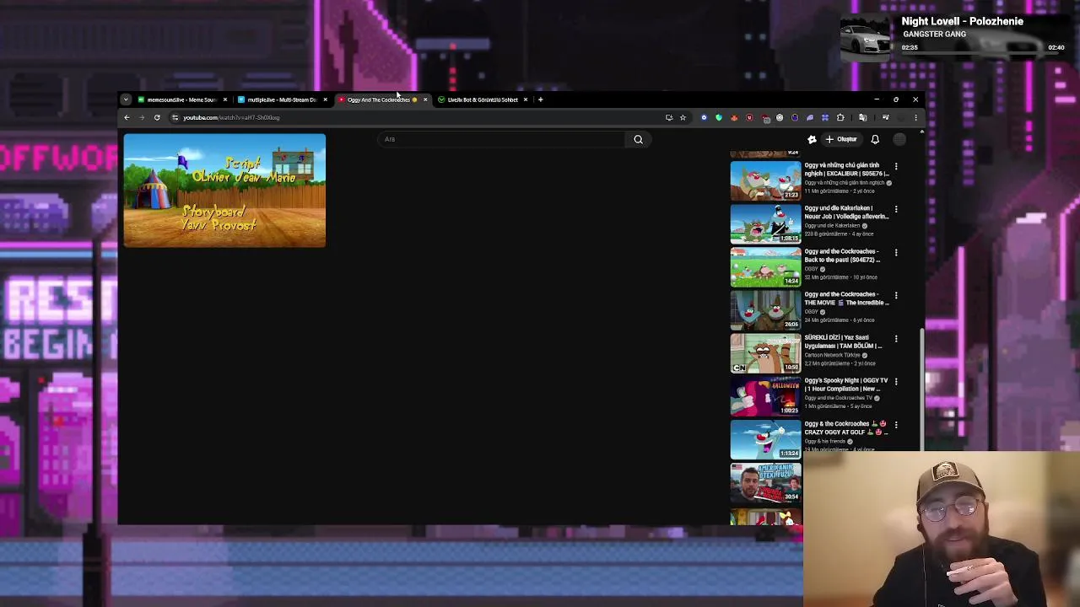The width and height of the screenshot is (1080, 607).
Task: Click the Oluştur create button
Action: tap(842, 139)
